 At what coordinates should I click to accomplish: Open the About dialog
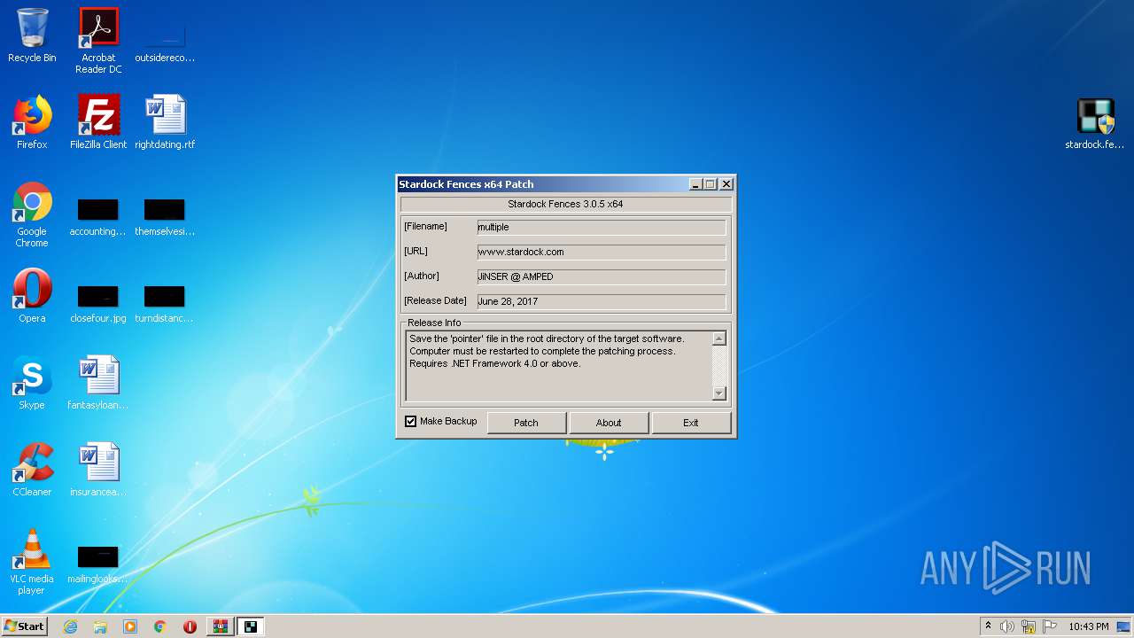(x=609, y=423)
